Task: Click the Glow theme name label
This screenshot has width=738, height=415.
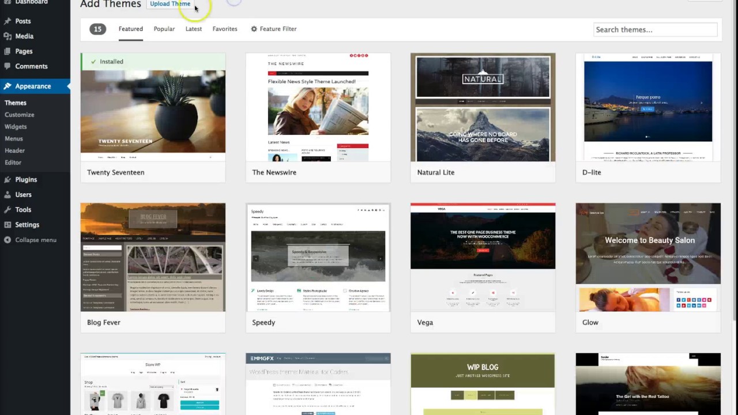Action: (x=590, y=322)
